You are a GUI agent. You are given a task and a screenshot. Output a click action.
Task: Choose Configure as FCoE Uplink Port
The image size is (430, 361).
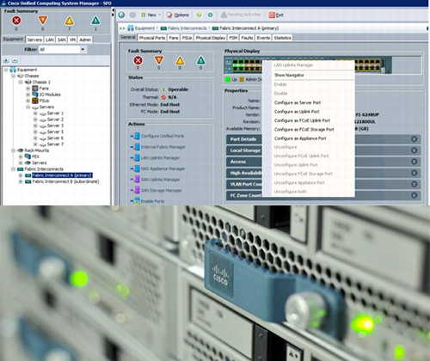tap(302, 120)
